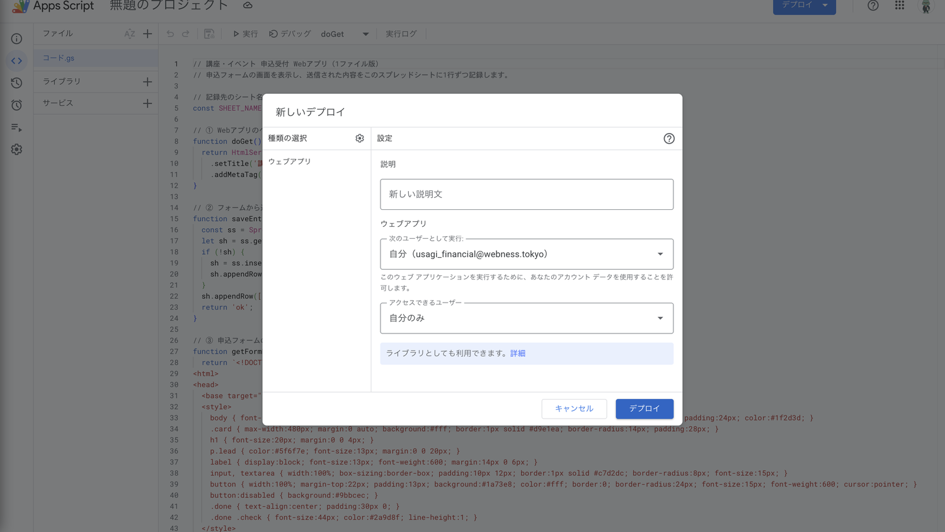The image size is (945, 532).
Task: Run the script with 実行 button
Action: tap(245, 34)
